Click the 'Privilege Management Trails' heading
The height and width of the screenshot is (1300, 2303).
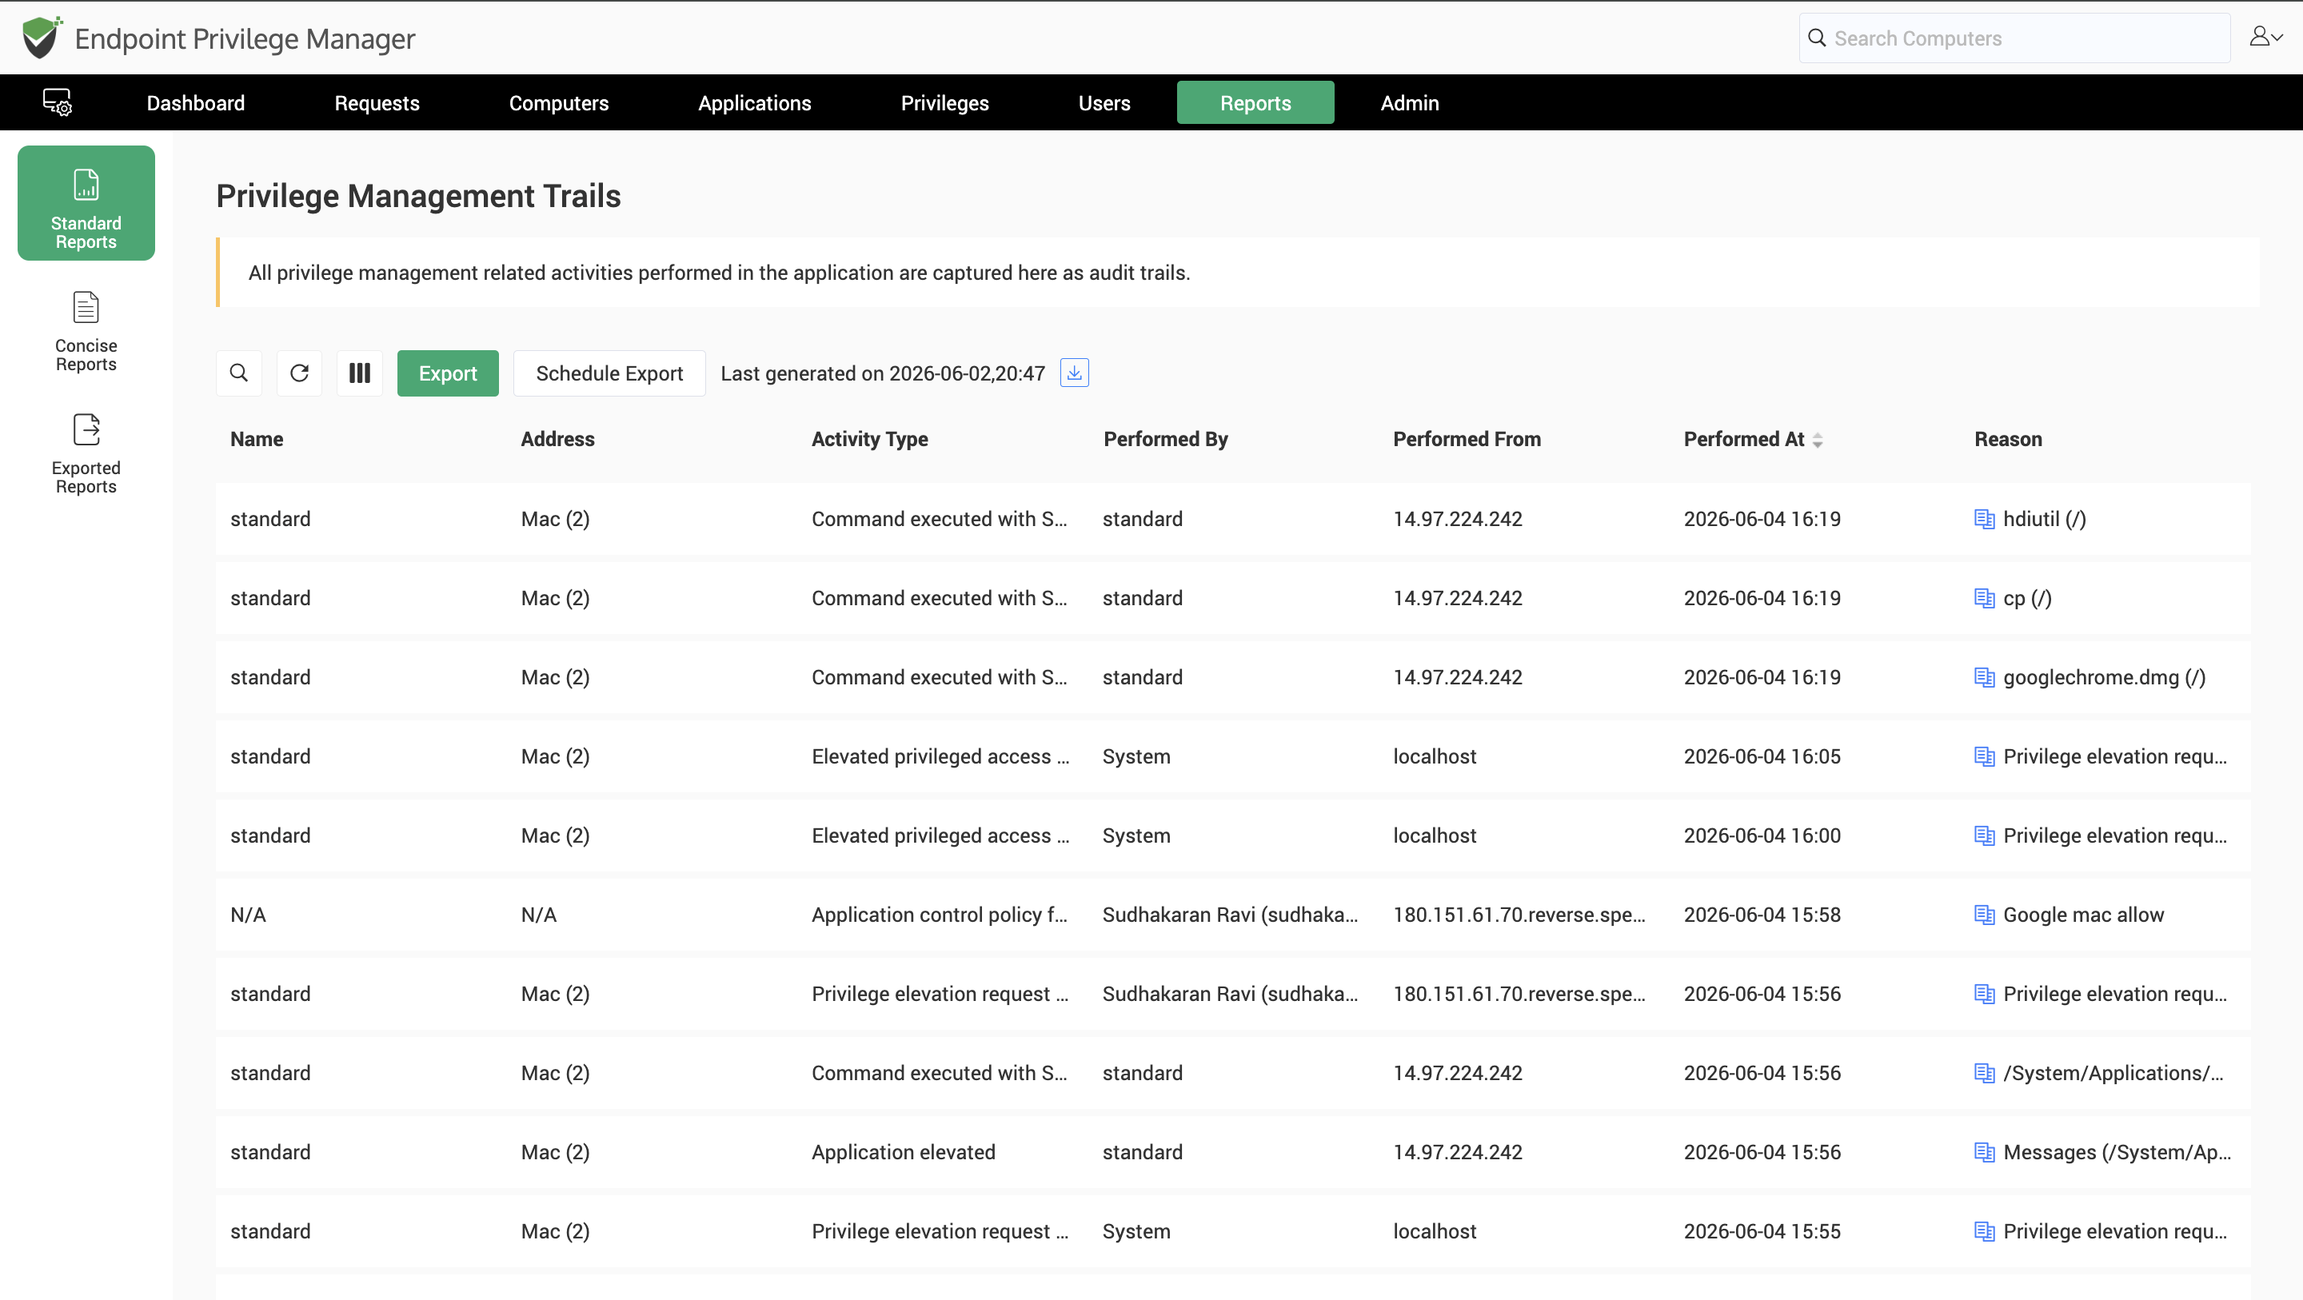pos(418,196)
